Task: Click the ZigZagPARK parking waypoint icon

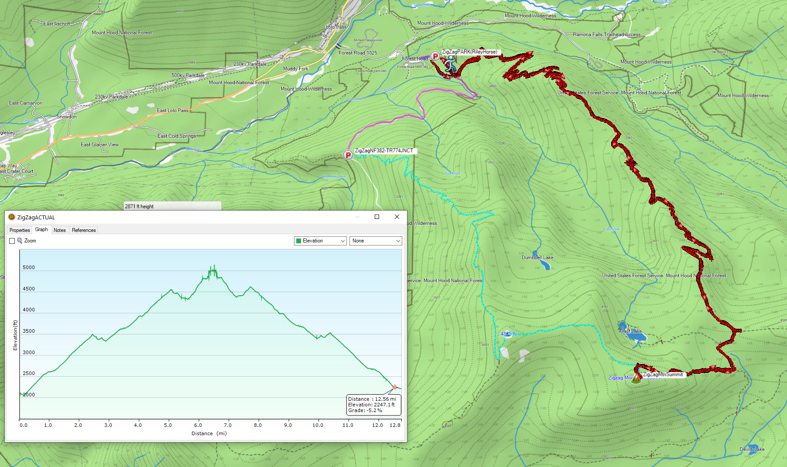Action: [435, 56]
